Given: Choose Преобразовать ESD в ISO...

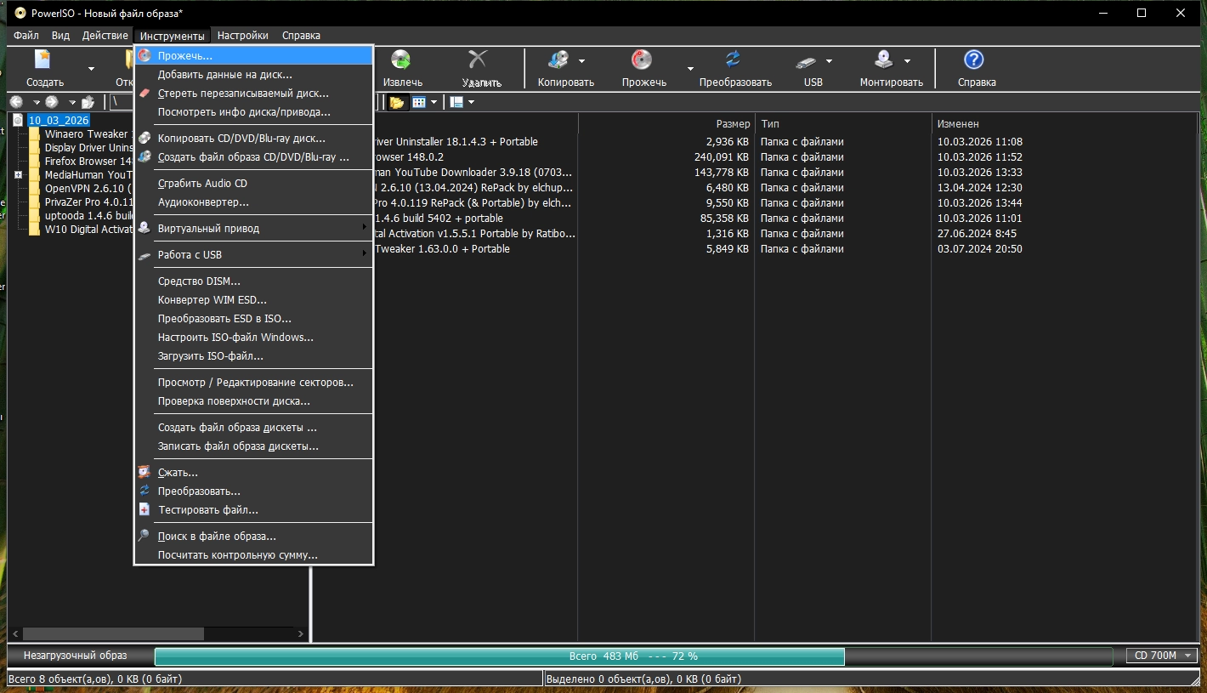Looking at the screenshot, I should tap(254, 319).
